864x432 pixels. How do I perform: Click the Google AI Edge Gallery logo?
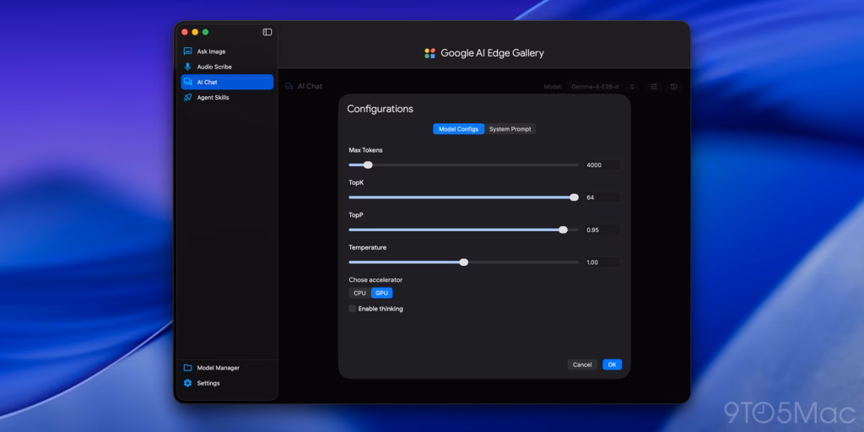[x=429, y=53]
